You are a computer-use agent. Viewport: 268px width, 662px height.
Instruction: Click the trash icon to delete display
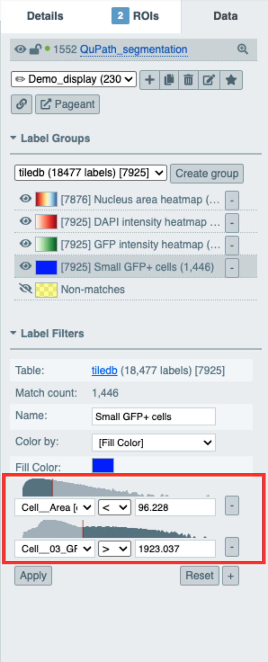point(188,80)
